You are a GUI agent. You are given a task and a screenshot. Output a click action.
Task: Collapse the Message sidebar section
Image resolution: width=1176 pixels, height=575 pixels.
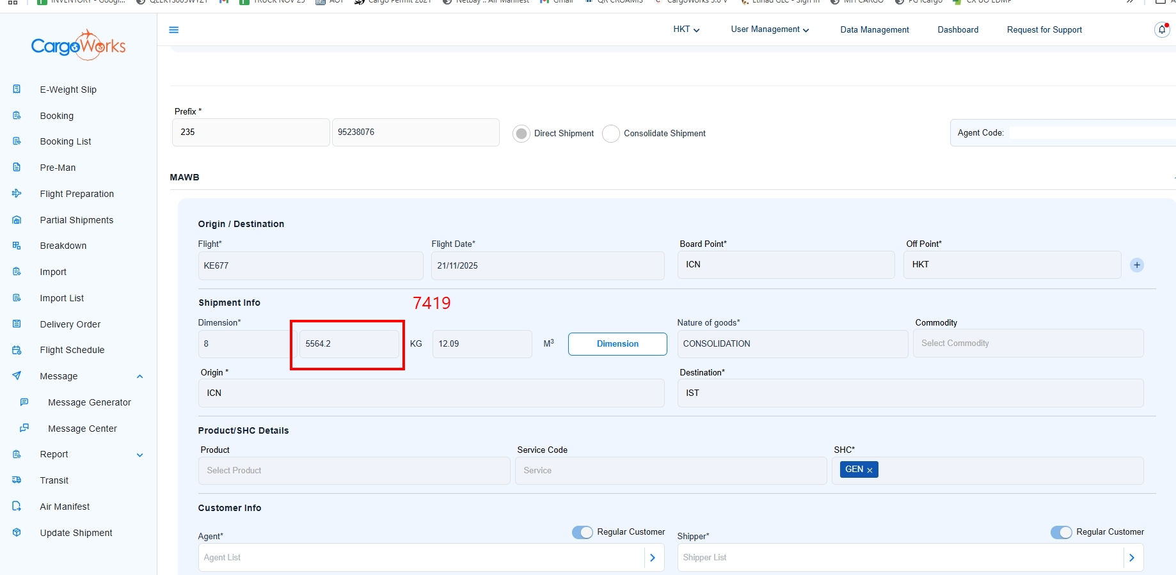(x=139, y=377)
